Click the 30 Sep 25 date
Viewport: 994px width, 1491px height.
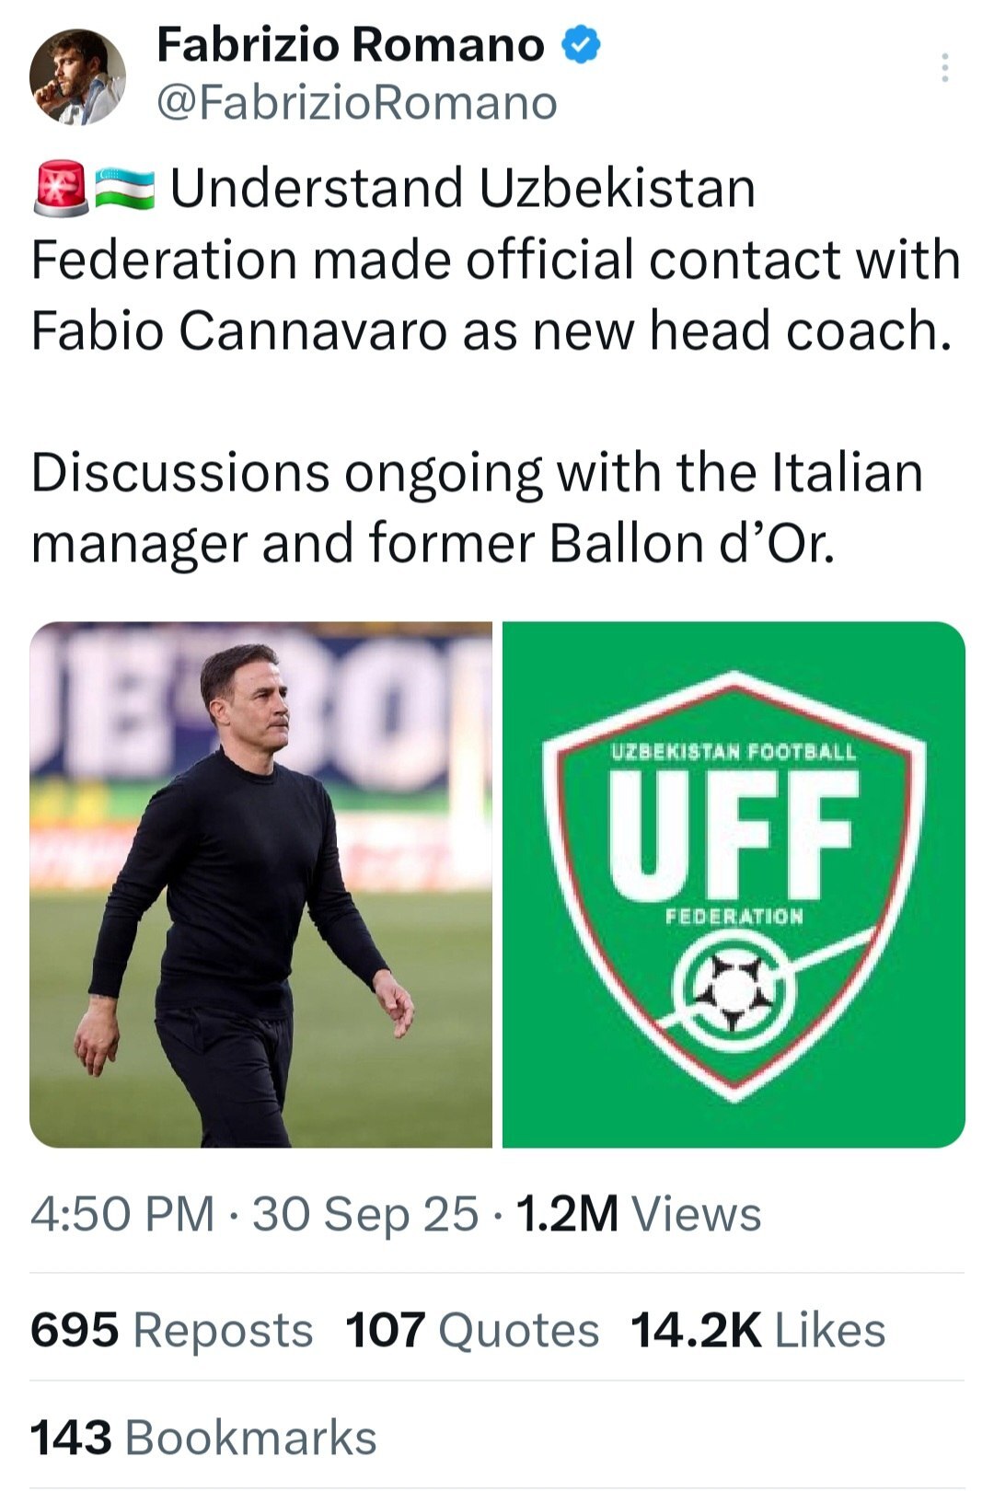pyautogui.click(x=365, y=1214)
